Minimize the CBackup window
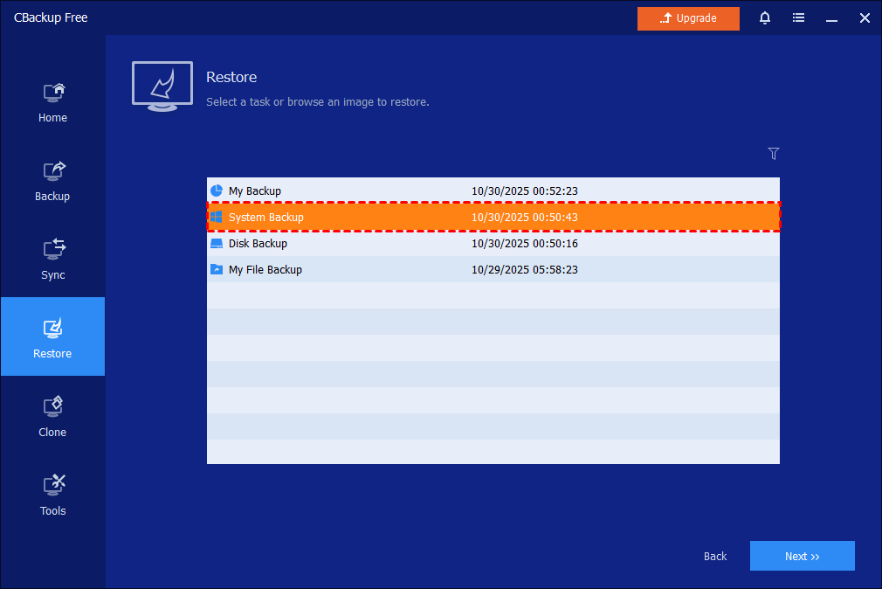This screenshot has width=882, height=589. pyautogui.click(x=831, y=18)
